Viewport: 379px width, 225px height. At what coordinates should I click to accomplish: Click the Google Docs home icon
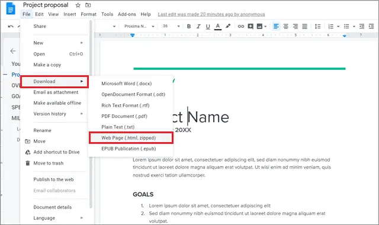[11, 9]
